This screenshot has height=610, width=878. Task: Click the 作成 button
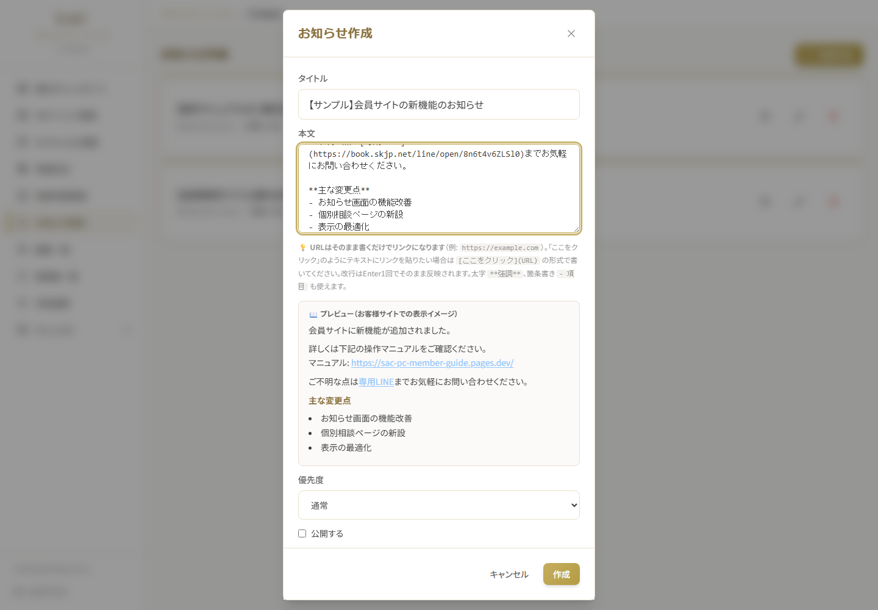coord(562,574)
